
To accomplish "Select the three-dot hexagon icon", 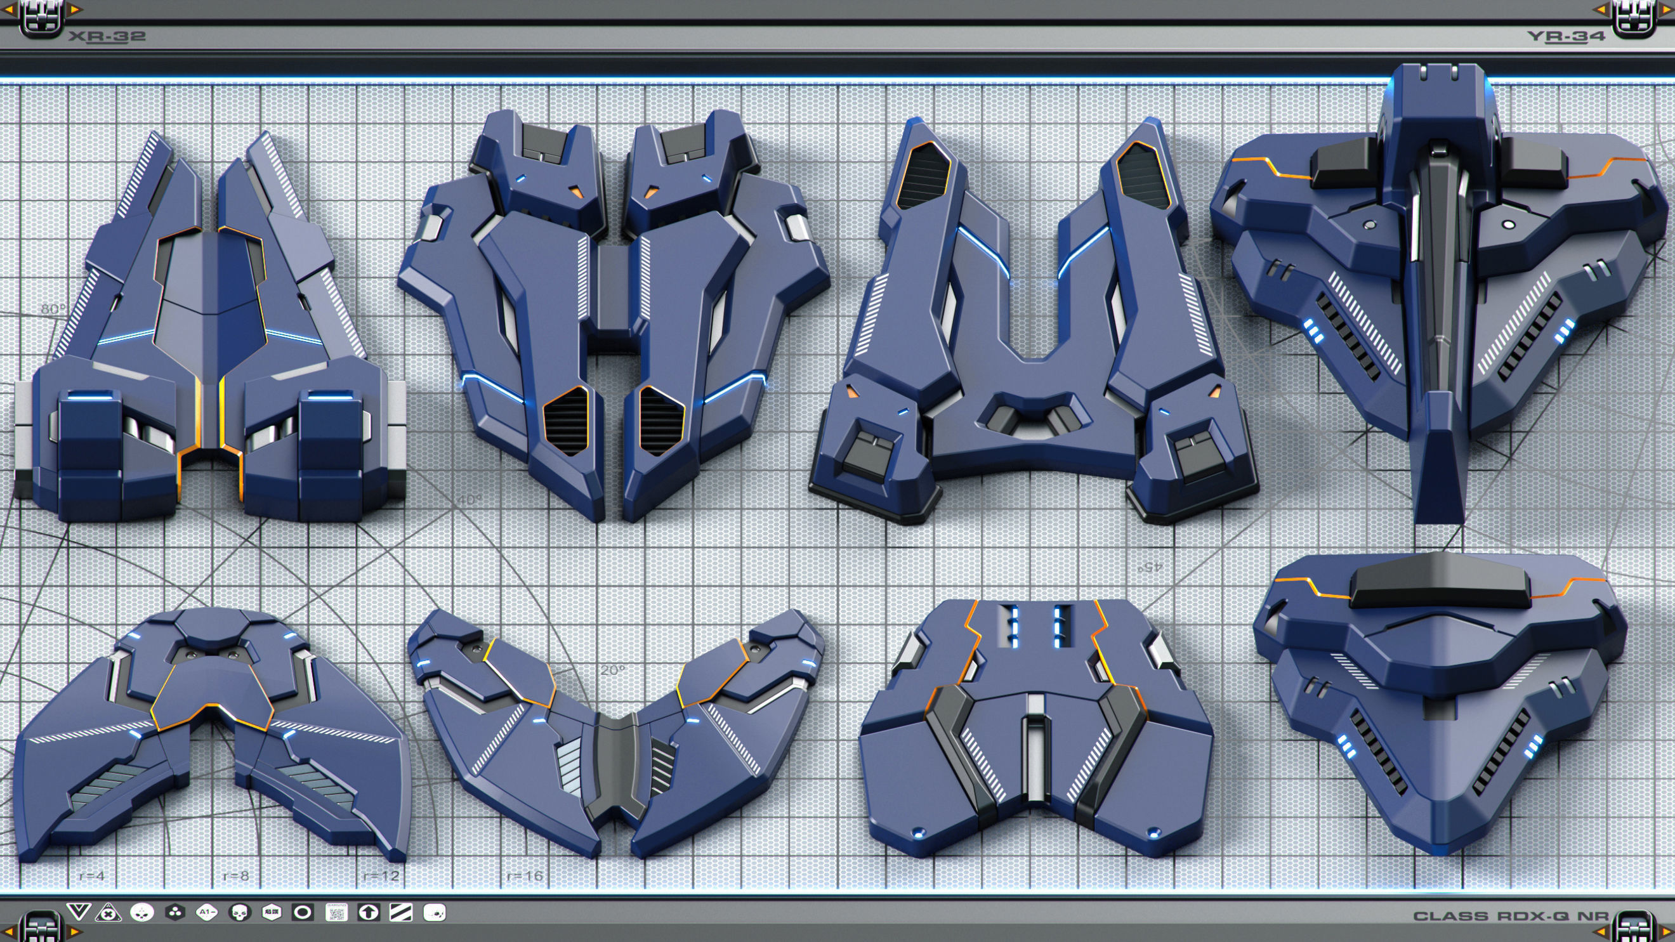I will [x=174, y=913].
